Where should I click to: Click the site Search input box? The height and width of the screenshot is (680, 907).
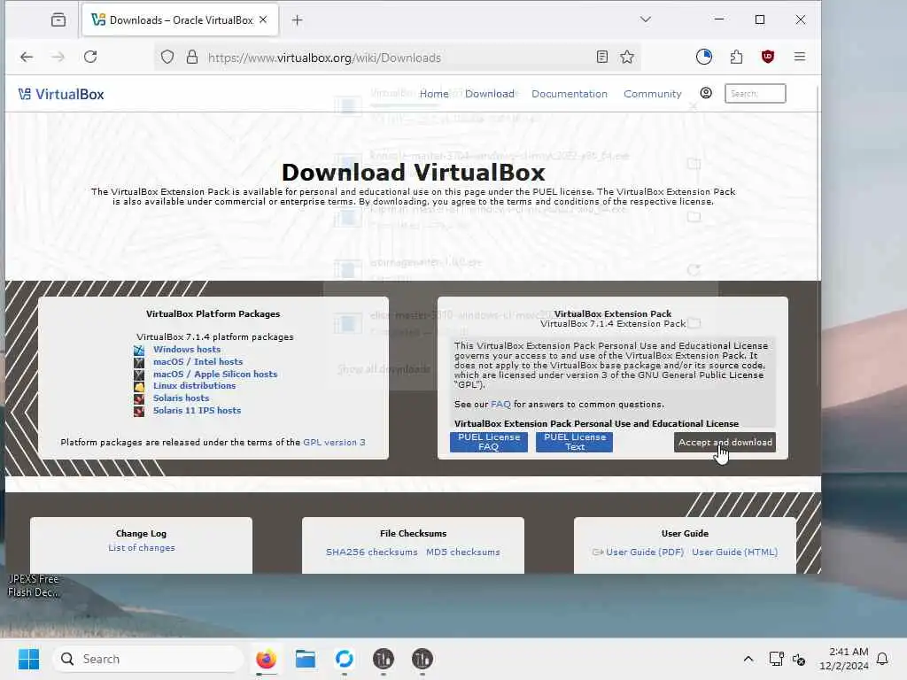755,94
